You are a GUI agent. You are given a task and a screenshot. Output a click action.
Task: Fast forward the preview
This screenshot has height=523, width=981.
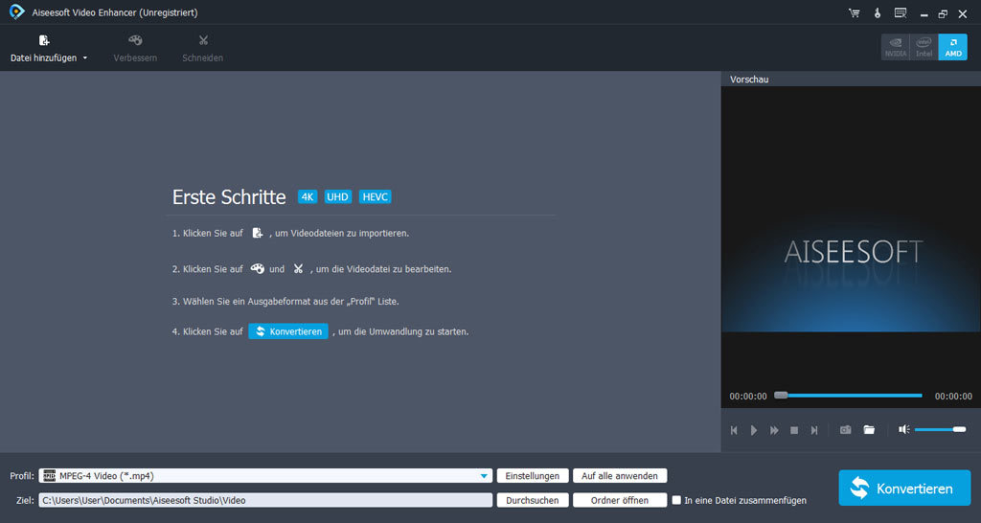pyautogui.click(x=774, y=430)
